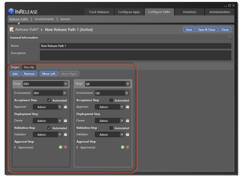Click the Release Path pencil edit icon

[x=12, y=29]
